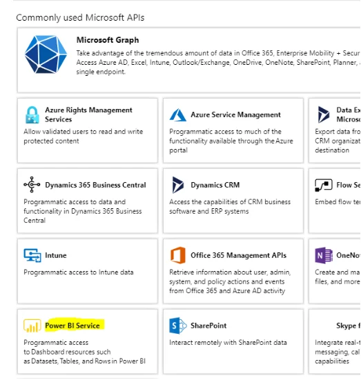Viewport: 361px width, 380px height.
Task: Click the Intune tile description text
Action: [79, 272]
